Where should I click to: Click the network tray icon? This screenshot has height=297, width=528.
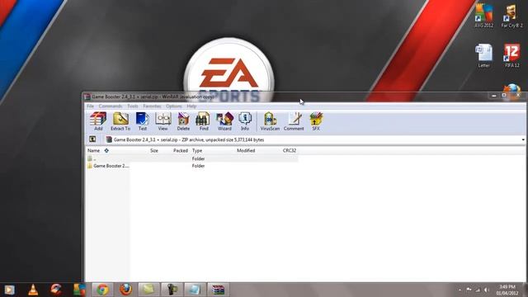point(478,290)
